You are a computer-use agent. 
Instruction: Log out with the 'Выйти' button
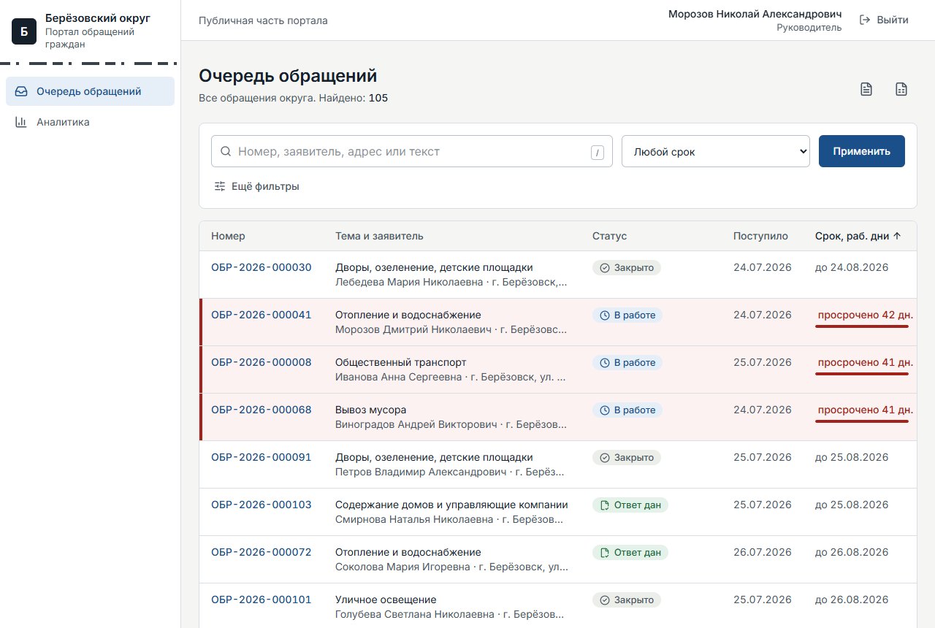(x=884, y=20)
